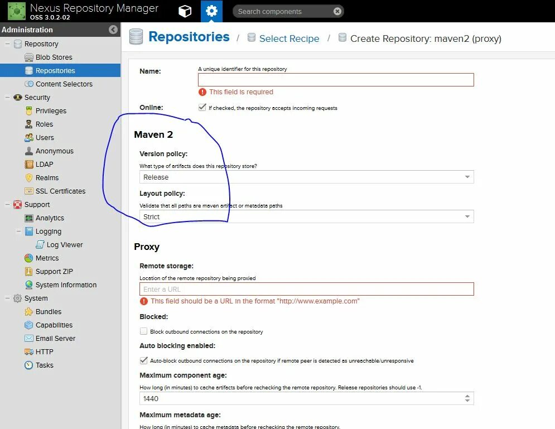Toggle the Auto blocking enabled checkbox
The image size is (555, 429).
(x=143, y=360)
